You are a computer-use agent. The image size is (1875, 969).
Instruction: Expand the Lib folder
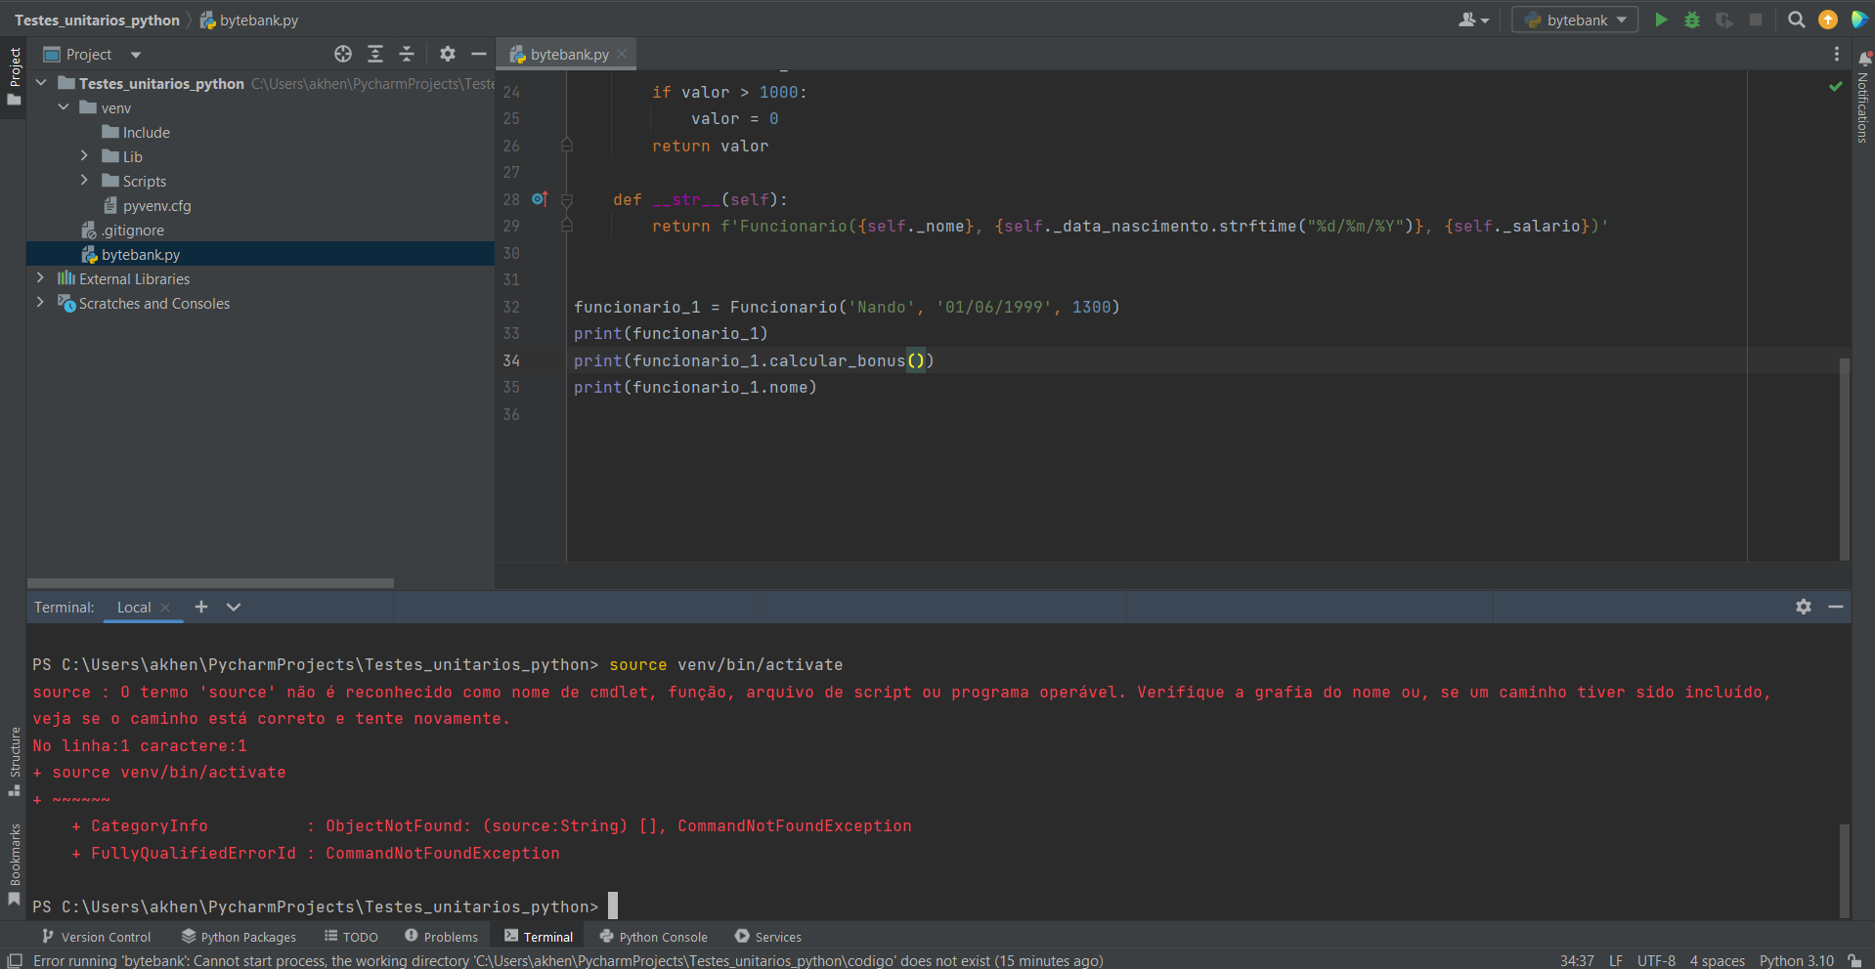[x=84, y=156]
